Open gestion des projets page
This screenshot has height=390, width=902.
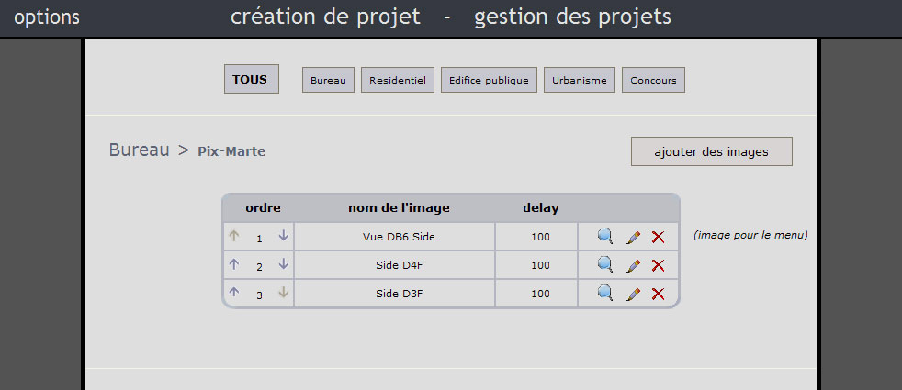(572, 17)
